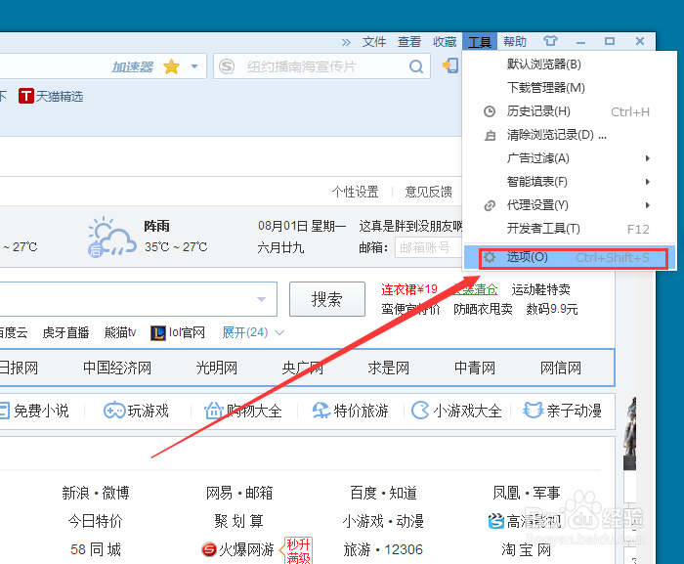Click the 邮箱账号 input field
This screenshot has height=564, width=684.
[429, 247]
